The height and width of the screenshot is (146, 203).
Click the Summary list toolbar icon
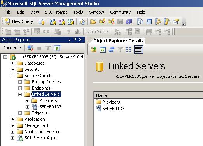(x=149, y=21)
